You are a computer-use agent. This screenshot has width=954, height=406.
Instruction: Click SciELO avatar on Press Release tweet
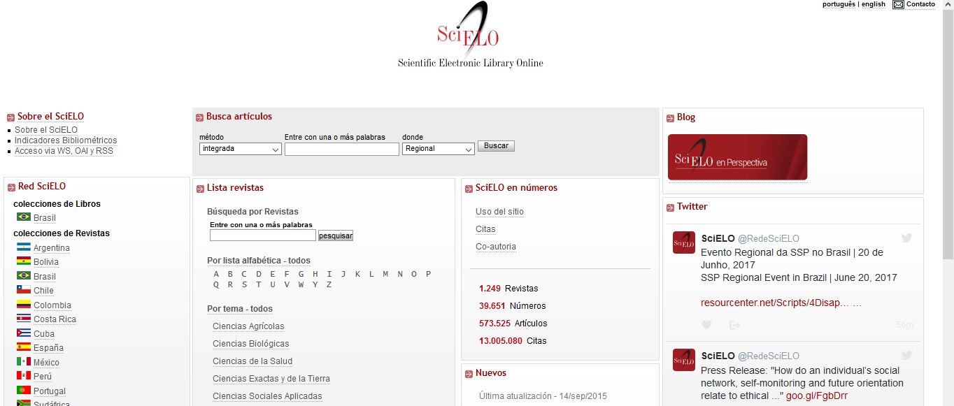[684, 360]
